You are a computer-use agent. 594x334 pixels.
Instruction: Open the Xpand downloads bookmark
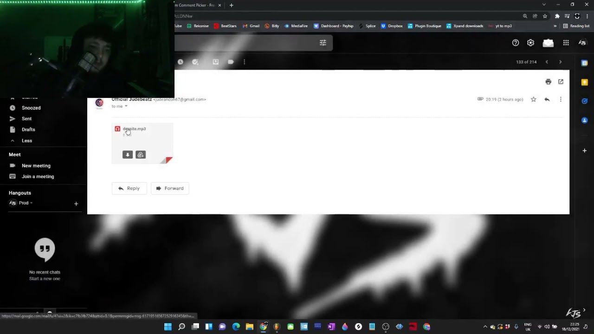pos(465,26)
